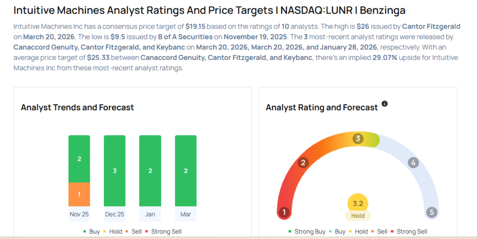Select the grey number 4 gauge marker

(x=413, y=163)
